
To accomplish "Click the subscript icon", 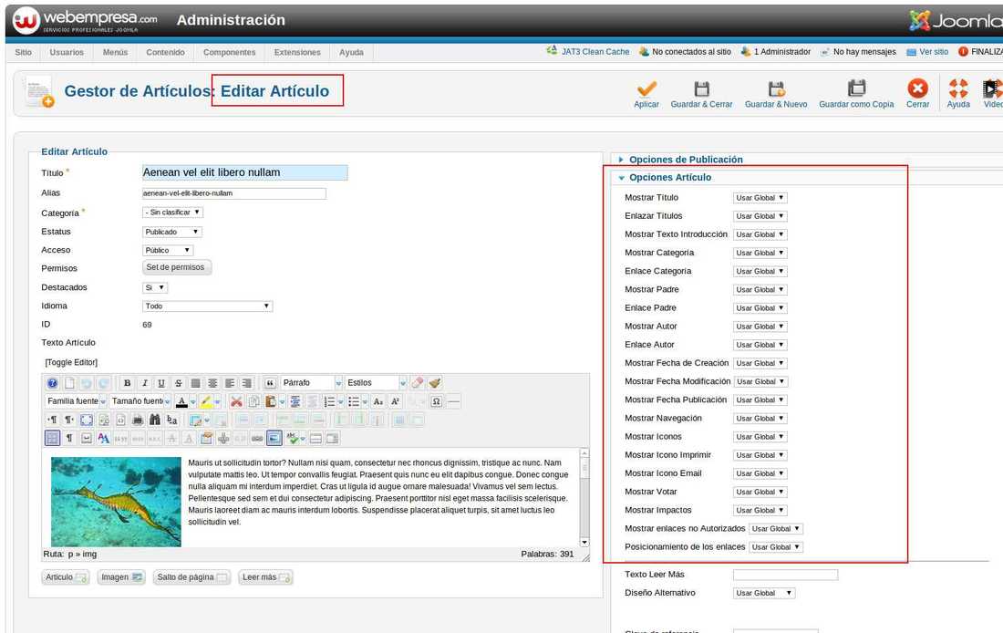I will [x=378, y=401].
